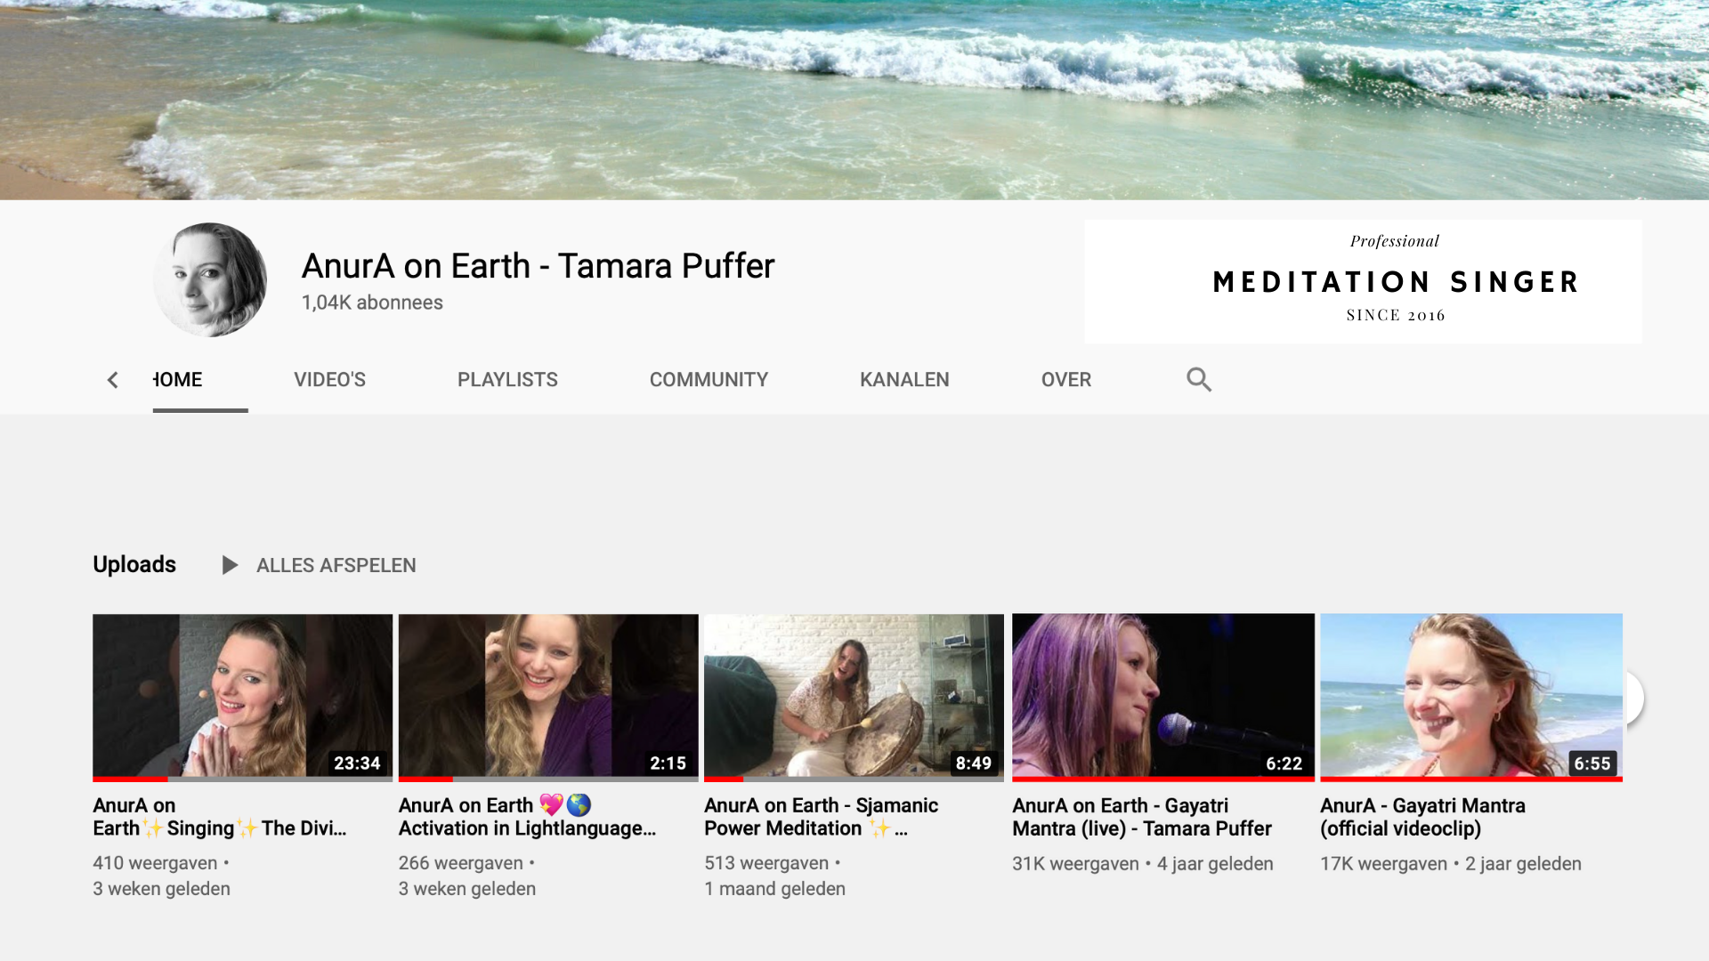
Task: Open the Activation in Lightlanguage video title
Action: click(x=527, y=817)
